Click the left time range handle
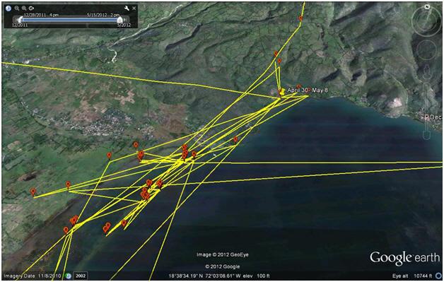This screenshot has width=444, height=282. point(20,20)
